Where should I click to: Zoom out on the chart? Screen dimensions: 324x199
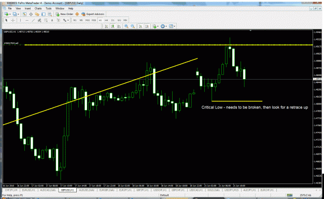click(x=133, y=26)
